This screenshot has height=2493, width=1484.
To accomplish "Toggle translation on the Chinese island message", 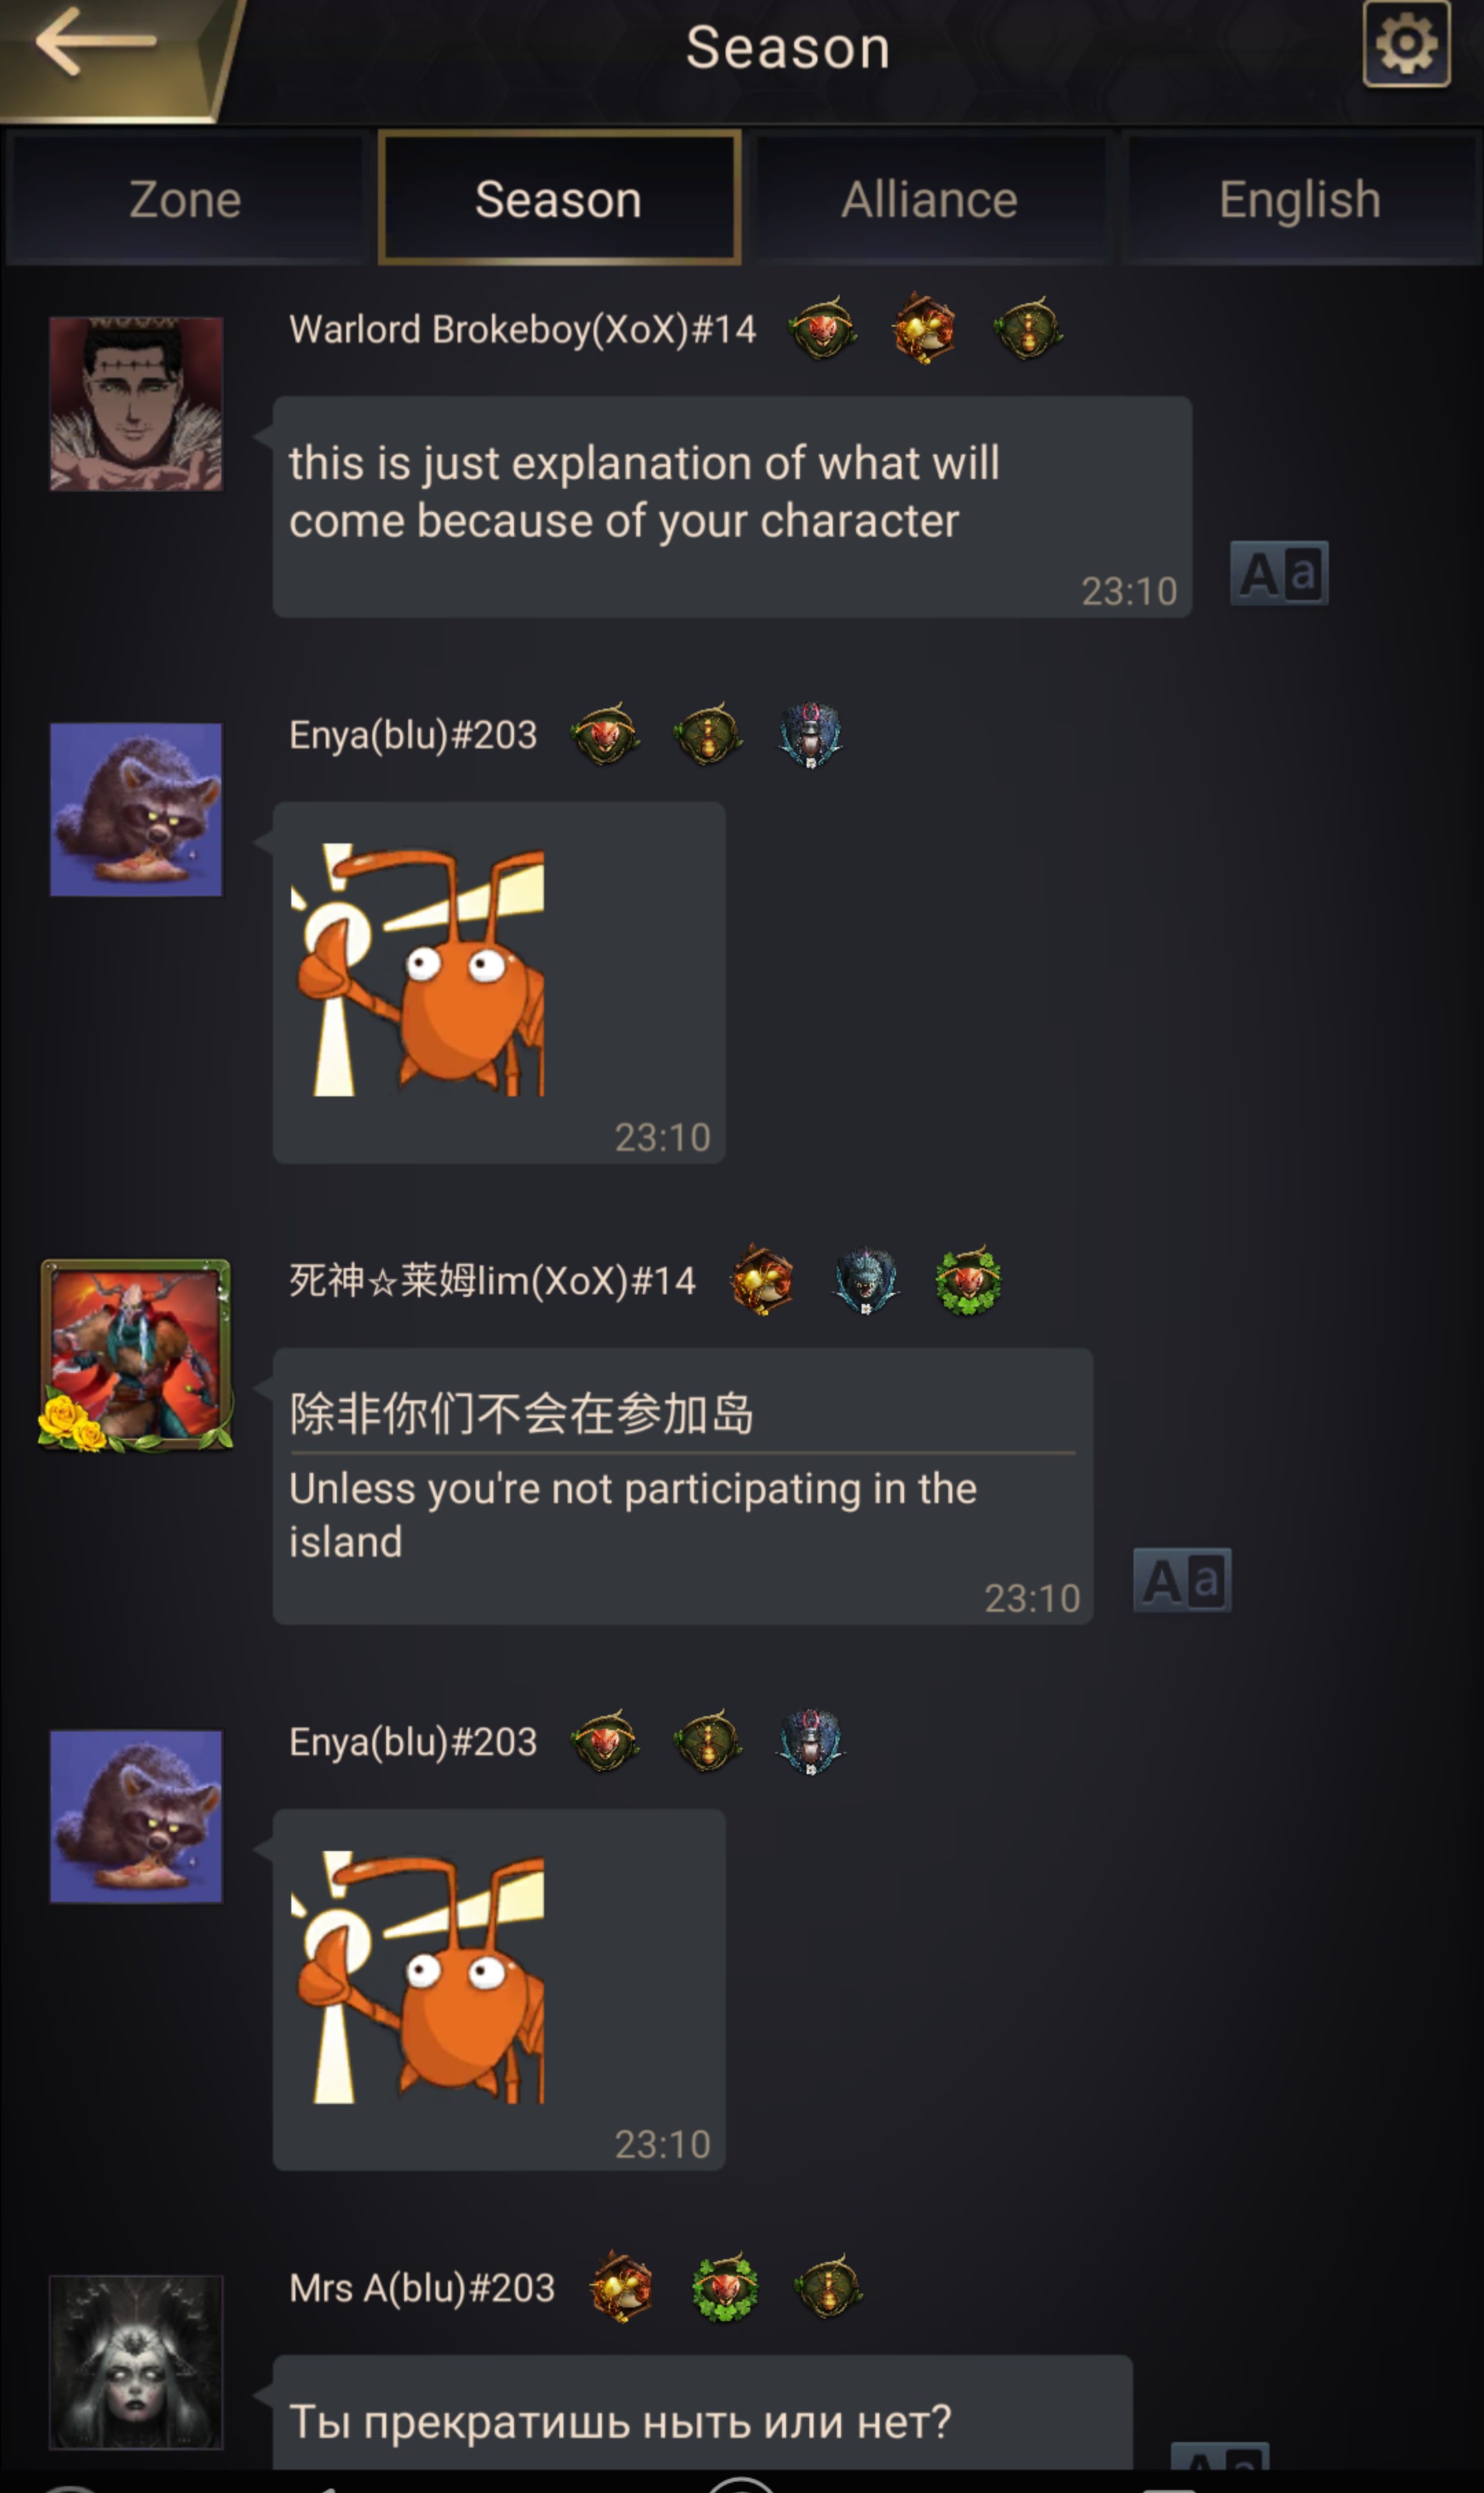I will [1182, 1581].
